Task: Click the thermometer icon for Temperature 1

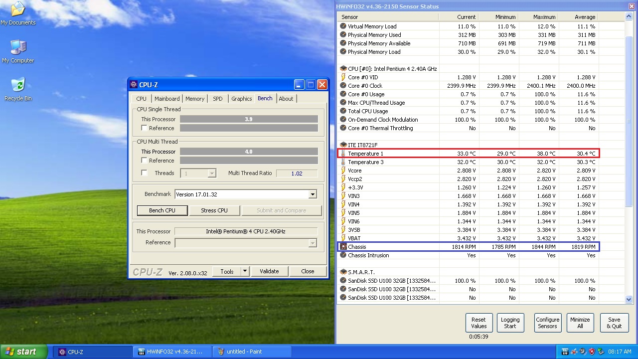Action: (x=343, y=154)
